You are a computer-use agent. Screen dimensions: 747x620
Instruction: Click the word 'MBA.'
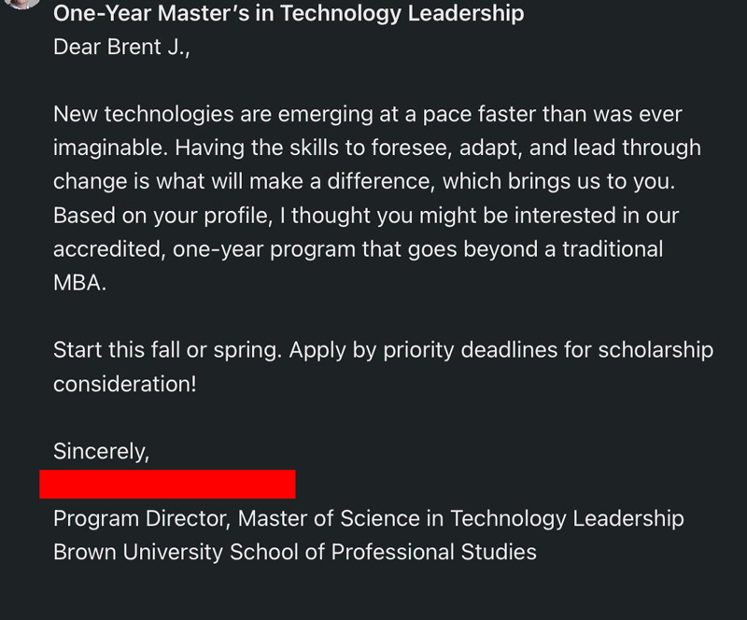pos(79,283)
